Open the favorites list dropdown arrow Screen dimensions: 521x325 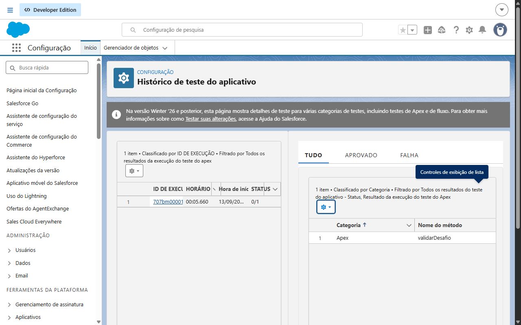tap(412, 30)
